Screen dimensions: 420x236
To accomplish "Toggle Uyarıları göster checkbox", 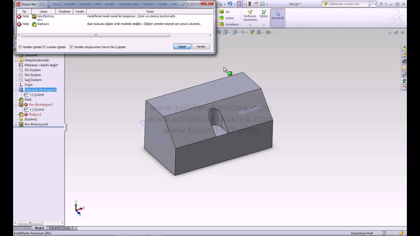I will pos(44,47).
